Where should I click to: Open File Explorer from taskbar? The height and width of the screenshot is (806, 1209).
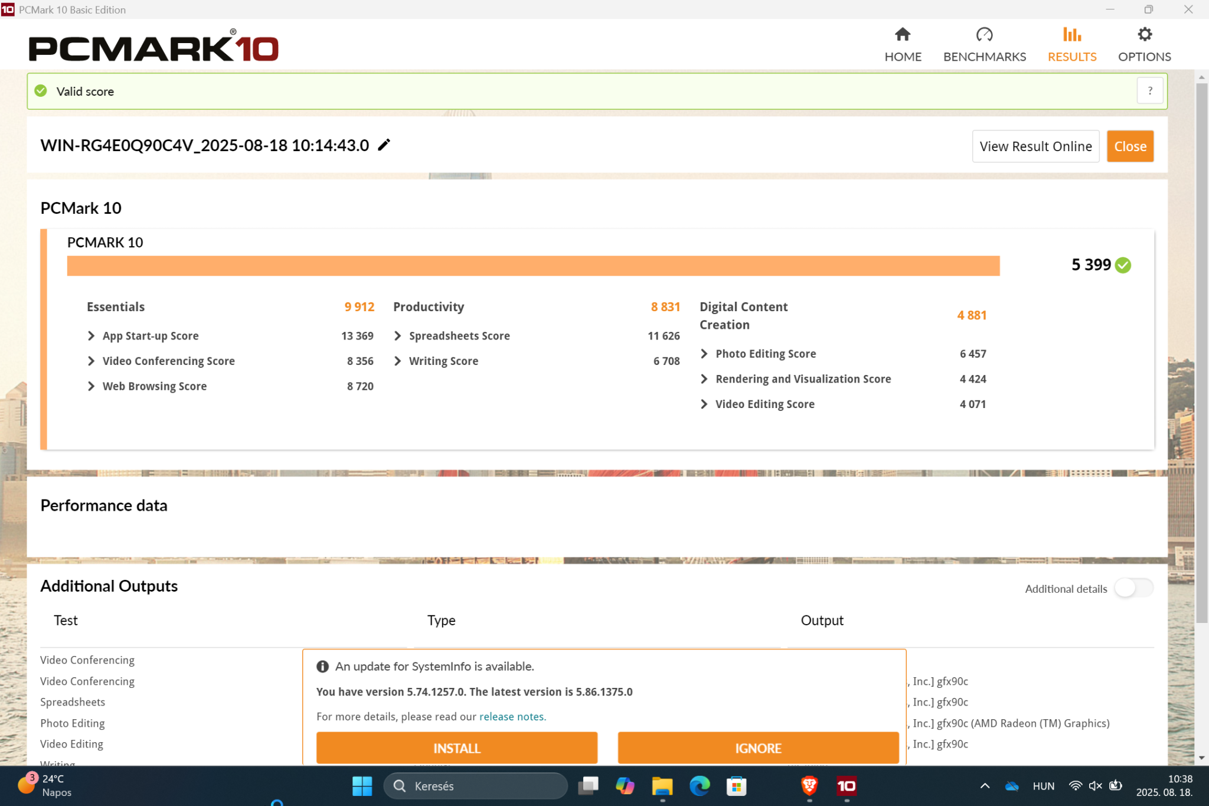[662, 786]
